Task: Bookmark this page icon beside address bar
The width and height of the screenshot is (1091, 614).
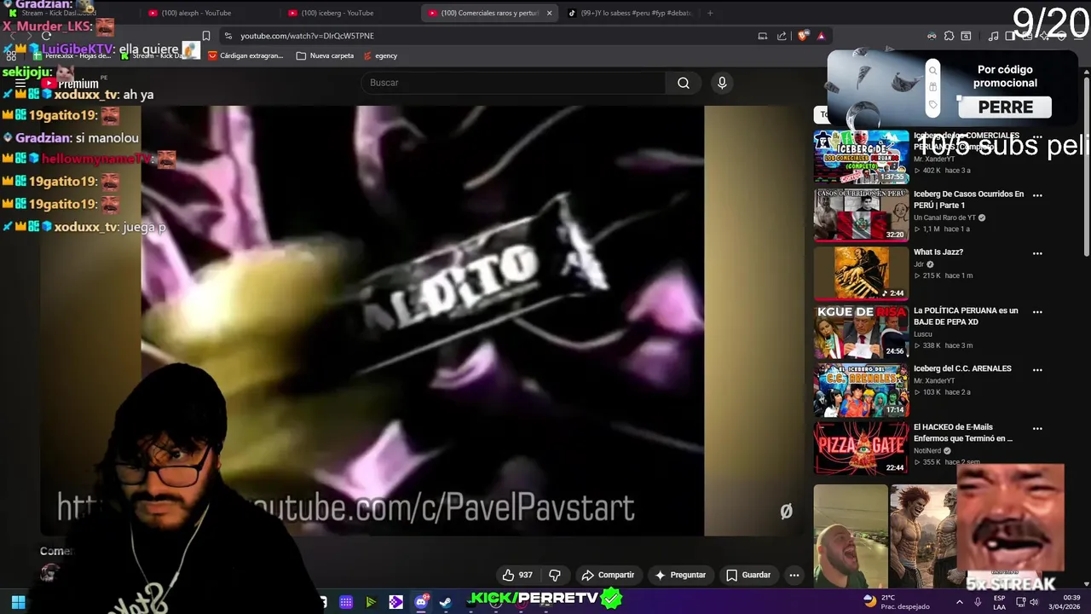Action: 206,36
